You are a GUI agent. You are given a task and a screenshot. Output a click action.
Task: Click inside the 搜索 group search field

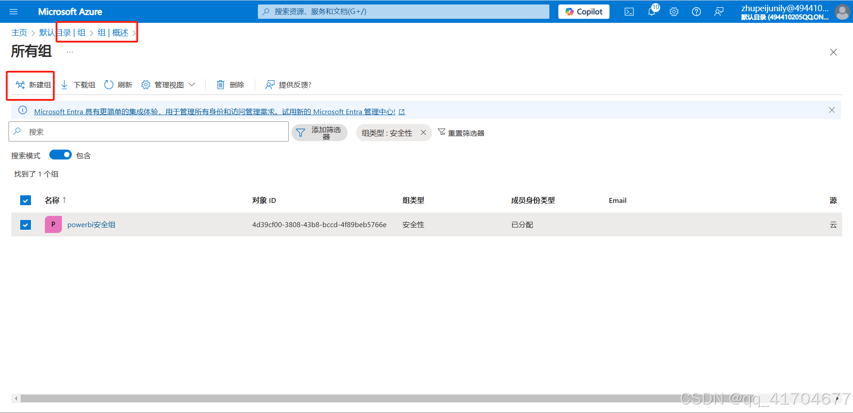pyautogui.click(x=148, y=131)
